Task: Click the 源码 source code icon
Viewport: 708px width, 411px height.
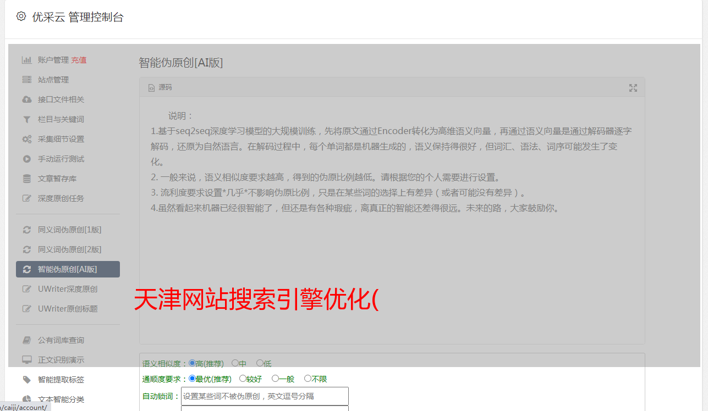Action: coord(151,87)
